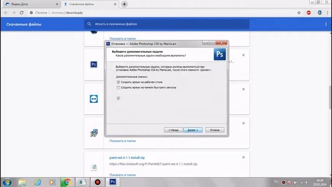Image resolution: width=332 pixels, height=187 pixels.
Task: Bookmark this page with the star icon
Action: point(299,12)
